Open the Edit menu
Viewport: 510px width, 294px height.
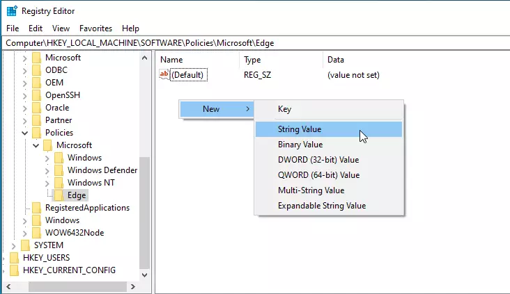[36, 28]
